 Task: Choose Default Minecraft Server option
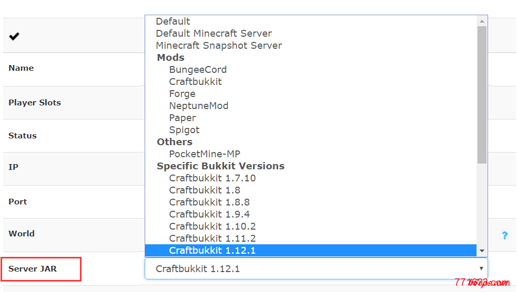tap(214, 34)
